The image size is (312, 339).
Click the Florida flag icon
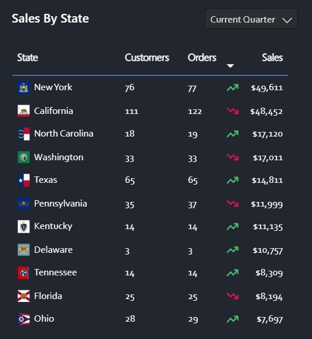point(24,296)
